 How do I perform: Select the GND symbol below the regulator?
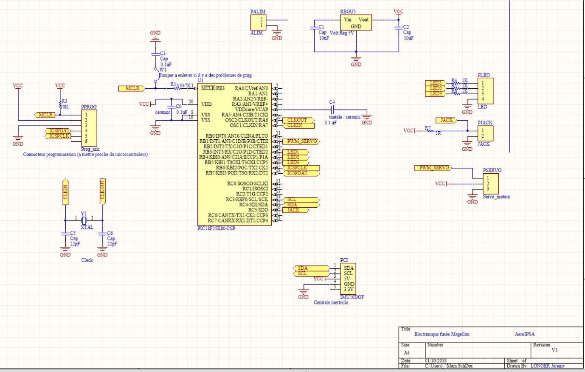click(x=356, y=61)
